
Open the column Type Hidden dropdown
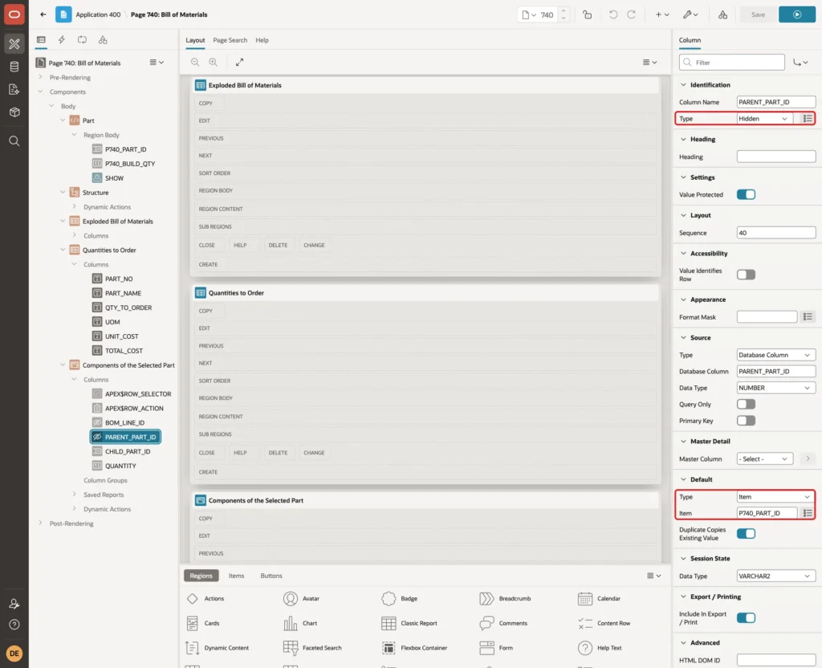764,119
